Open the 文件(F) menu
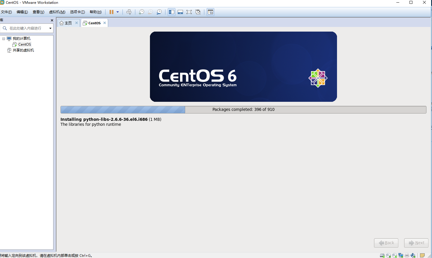Image resolution: width=432 pixels, height=258 pixels. 6,12
